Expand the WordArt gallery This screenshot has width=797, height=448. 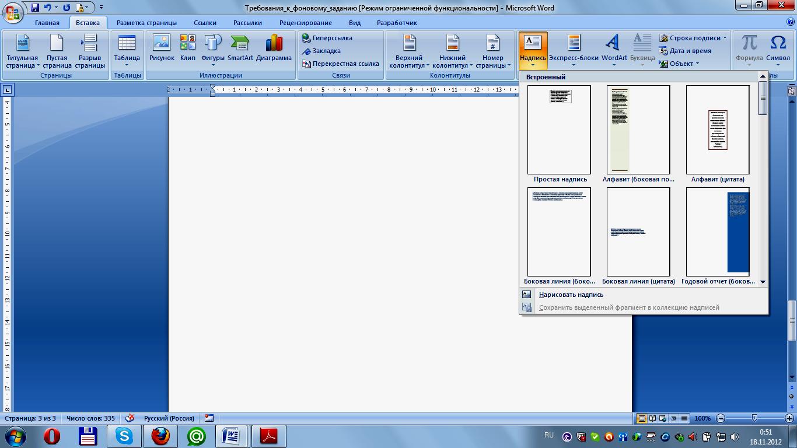pos(614,51)
